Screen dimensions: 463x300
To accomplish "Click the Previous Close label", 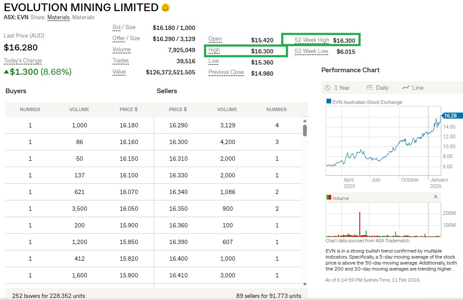I will click(226, 72).
